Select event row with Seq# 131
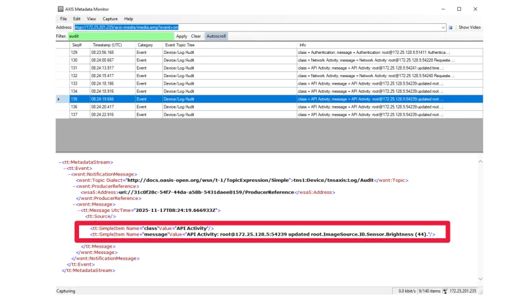 pyautogui.click(x=269, y=68)
